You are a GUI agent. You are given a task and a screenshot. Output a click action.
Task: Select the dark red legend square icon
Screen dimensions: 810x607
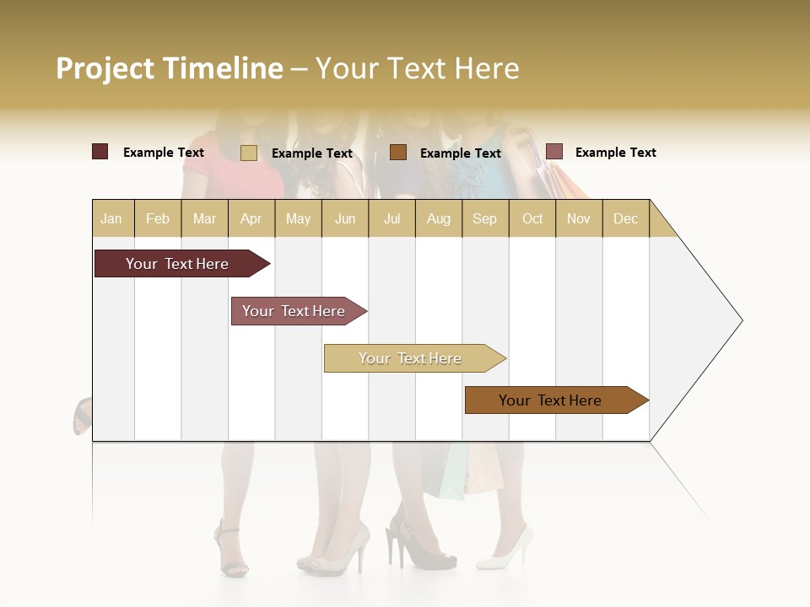tap(100, 152)
